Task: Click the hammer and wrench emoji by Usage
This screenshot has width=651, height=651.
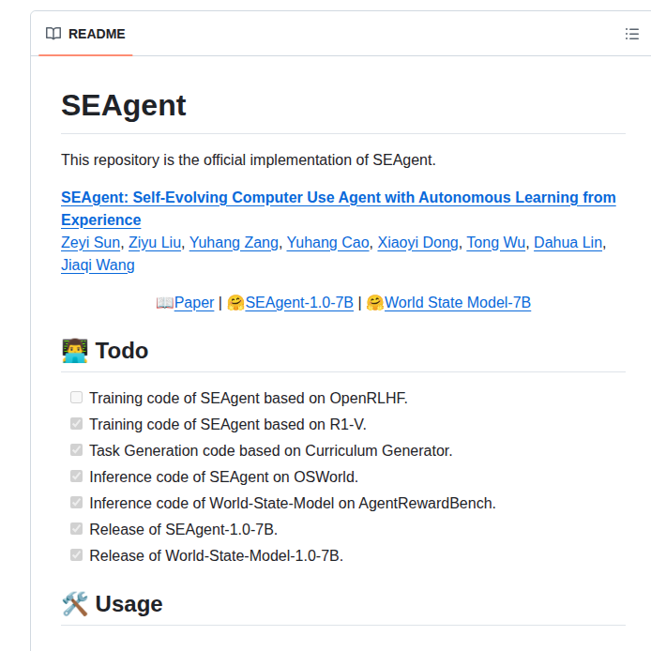Action: [x=75, y=604]
